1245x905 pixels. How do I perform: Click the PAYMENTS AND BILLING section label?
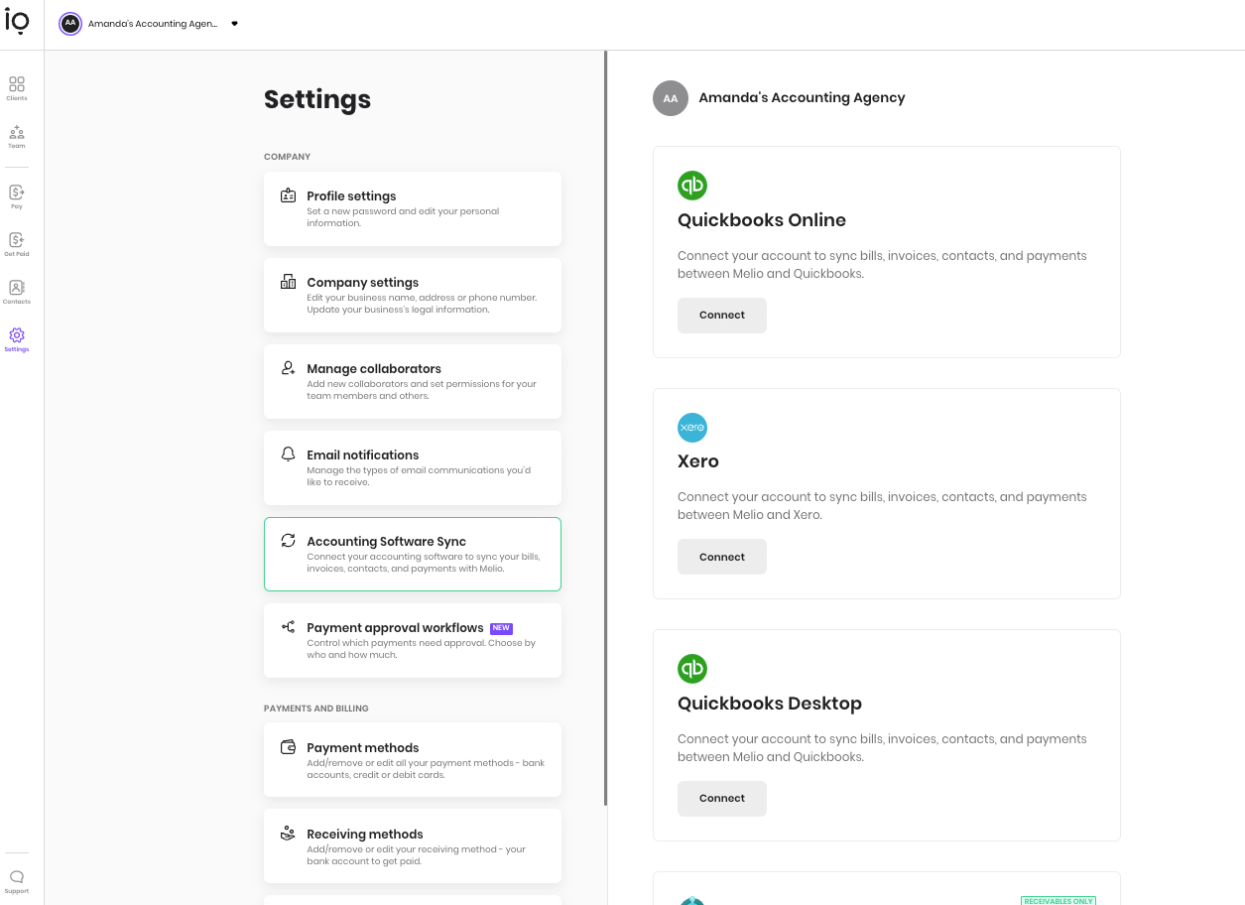(x=316, y=709)
